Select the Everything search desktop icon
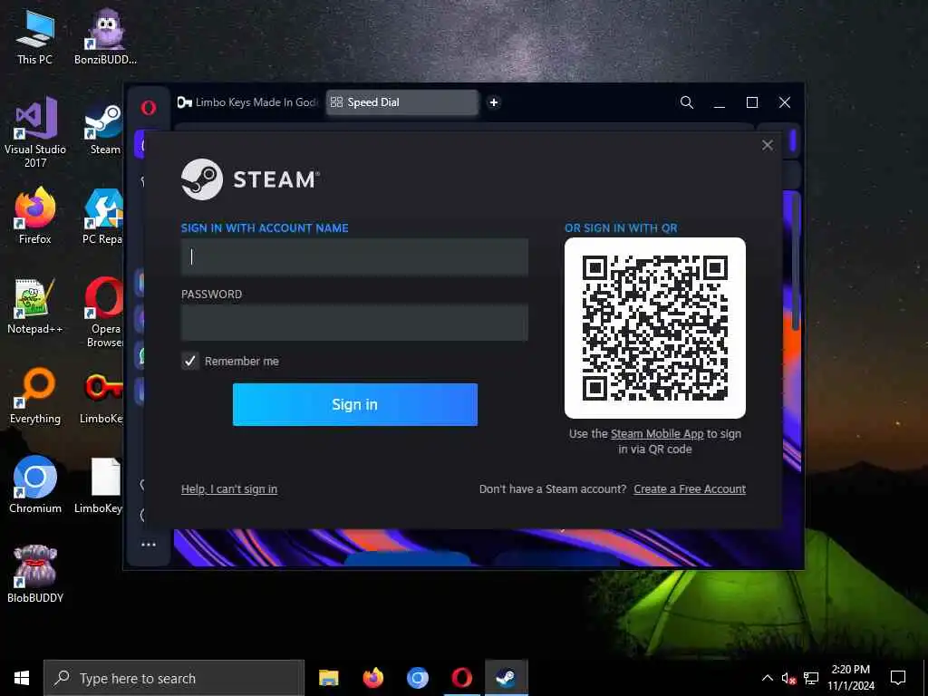928x696 pixels. pos(35,397)
